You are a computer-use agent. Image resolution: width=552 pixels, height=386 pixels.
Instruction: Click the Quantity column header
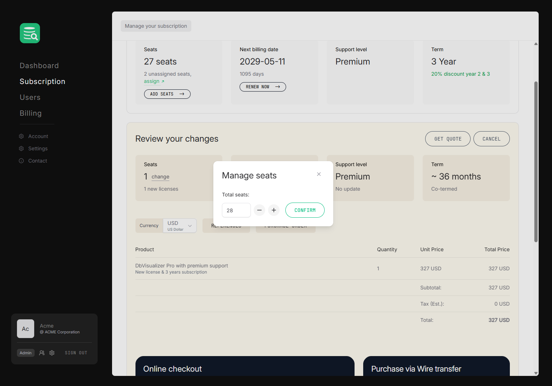point(387,249)
